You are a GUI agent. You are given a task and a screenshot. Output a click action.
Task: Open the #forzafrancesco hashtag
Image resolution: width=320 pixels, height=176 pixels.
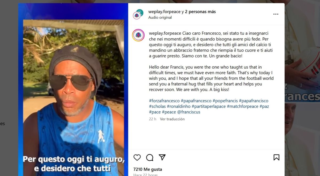tap(164, 101)
